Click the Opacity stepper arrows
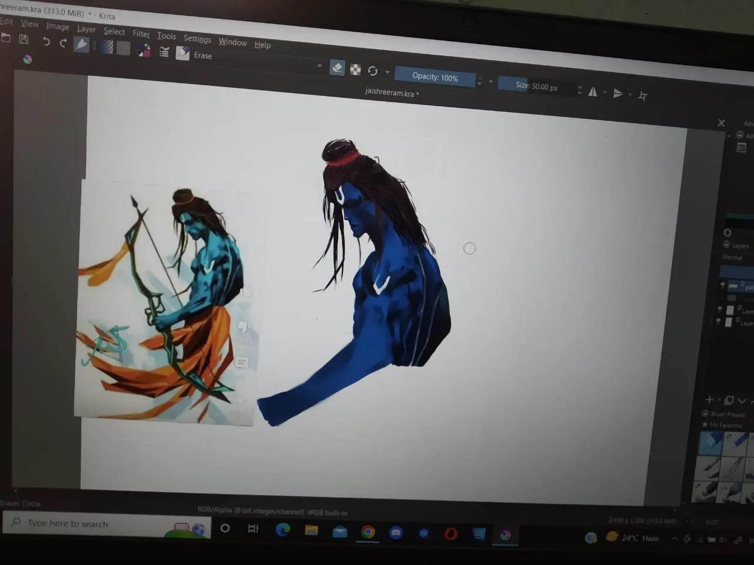The image size is (754, 565). 479,81
